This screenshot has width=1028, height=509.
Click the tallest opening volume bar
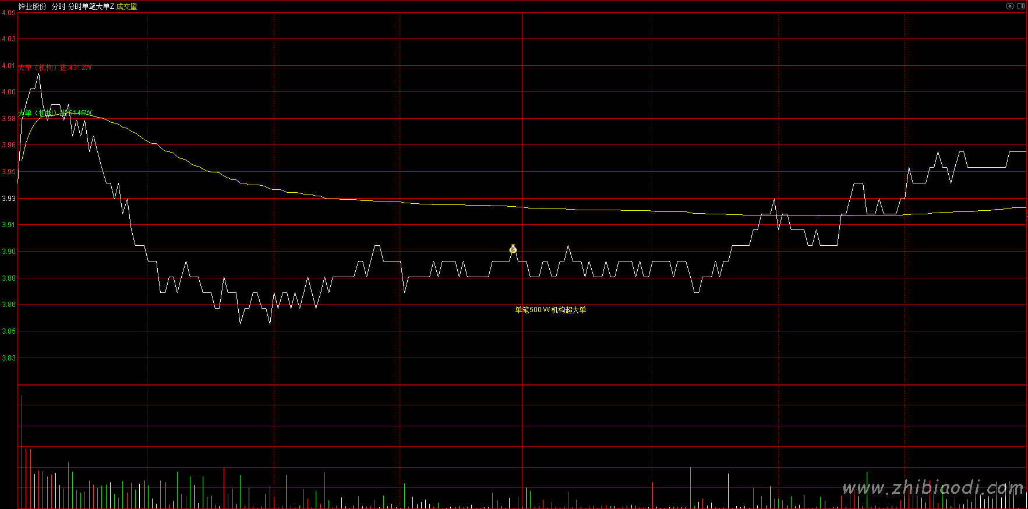pyautogui.click(x=22, y=451)
